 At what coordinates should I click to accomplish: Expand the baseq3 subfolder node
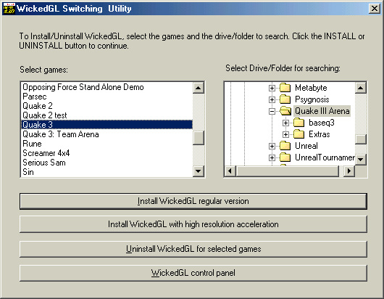tap(285, 123)
